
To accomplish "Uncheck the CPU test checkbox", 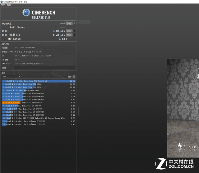I will [74, 31].
